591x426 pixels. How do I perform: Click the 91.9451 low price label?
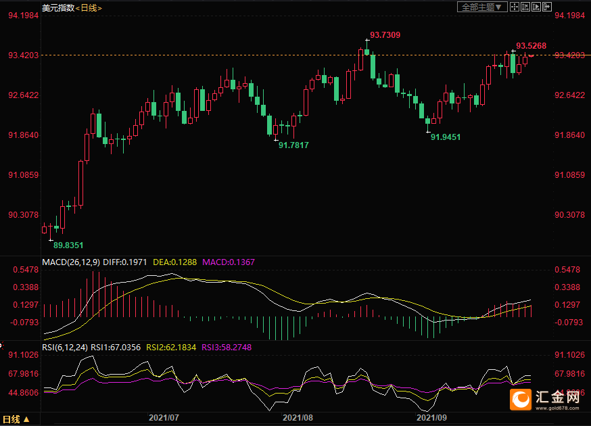446,137
